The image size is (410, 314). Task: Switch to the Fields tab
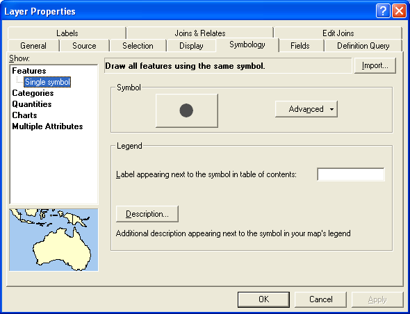pos(300,46)
